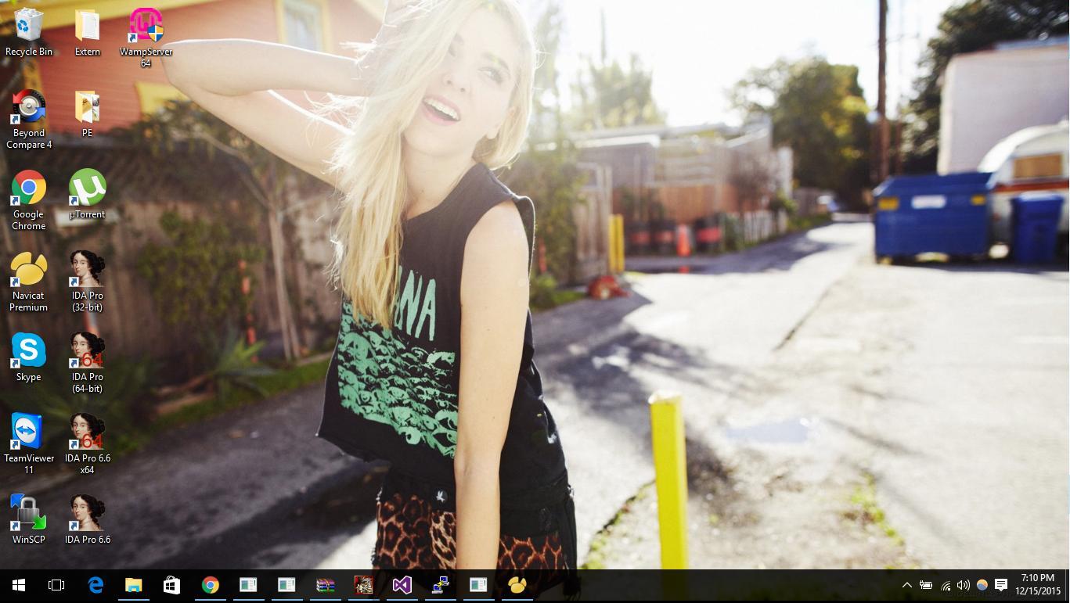The width and height of the screenshot is (1070, 603).
Task: Open the taskbar clock showing 7:10 PM
Action: [x=1038, y=585]
